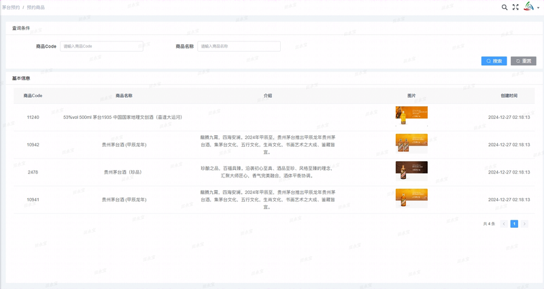Open the 茅台预约 breadcrumb link

click(11, 7)
